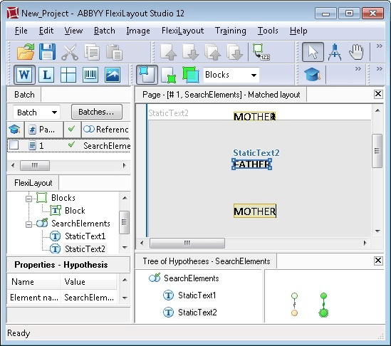Open the Batch dropdown selector
The height and width of the screenshot is (346, 391).
pyautogui.click(x=36, y=112)
